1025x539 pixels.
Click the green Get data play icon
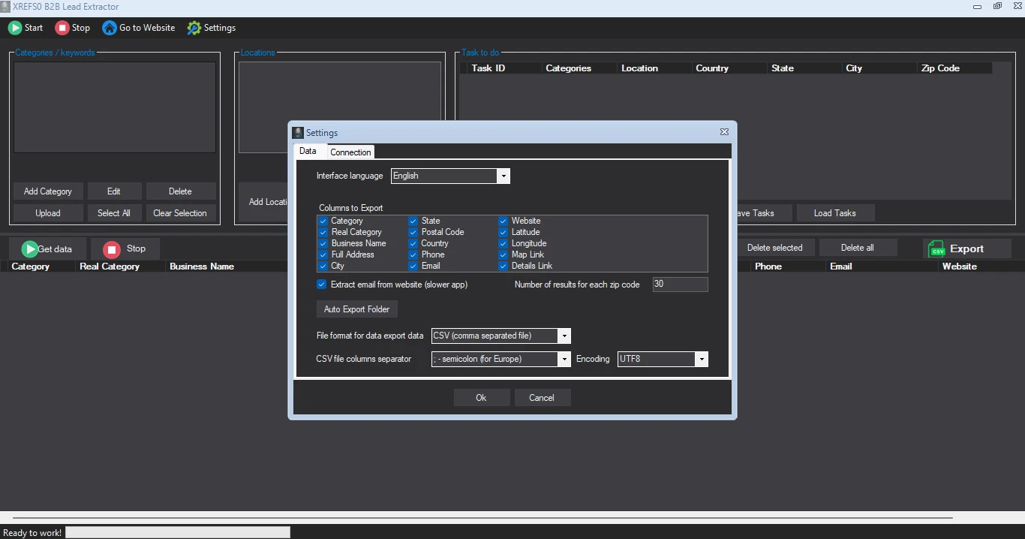point(29,249)
